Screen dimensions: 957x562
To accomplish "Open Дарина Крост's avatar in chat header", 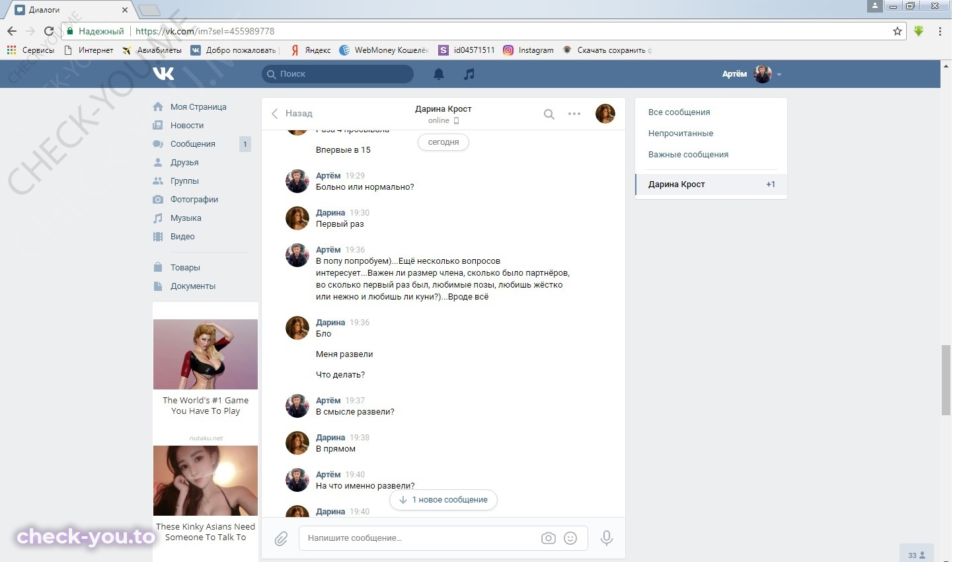I will click(x=605, y=114).
